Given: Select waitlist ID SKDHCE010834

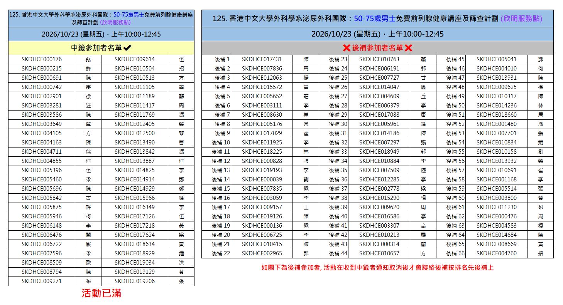Looking at the screenshot, I should 497,142.
